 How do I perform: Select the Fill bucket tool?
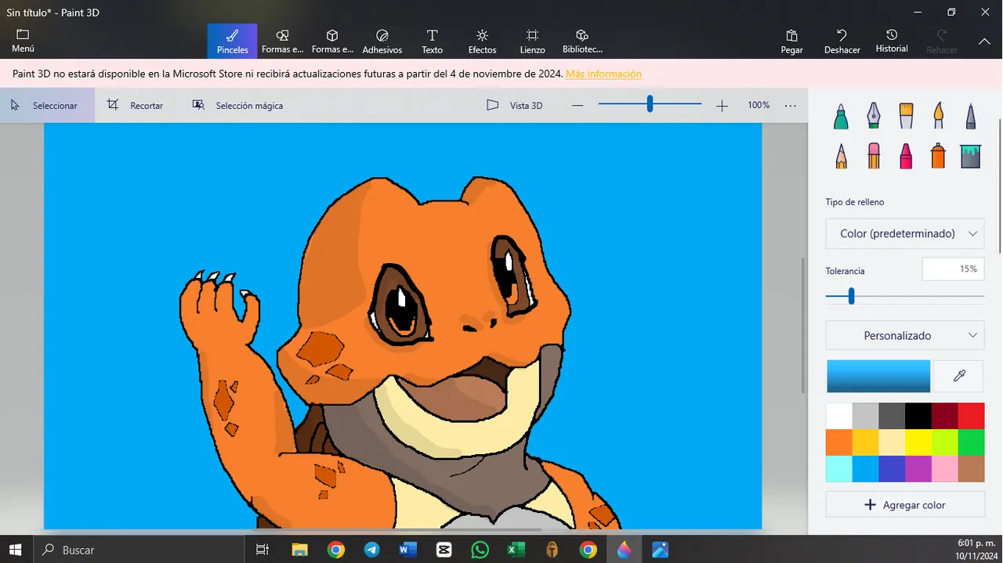[x=970, y=156]
